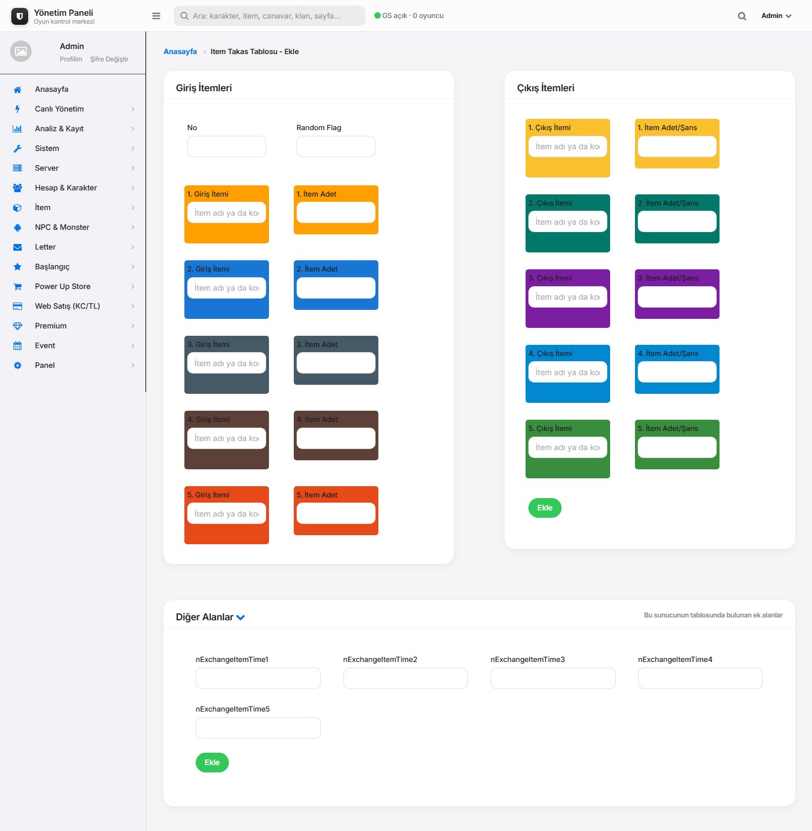Open the Şifre Değiştir link
The image size is (812, 831).
click(x=109, y=59)
